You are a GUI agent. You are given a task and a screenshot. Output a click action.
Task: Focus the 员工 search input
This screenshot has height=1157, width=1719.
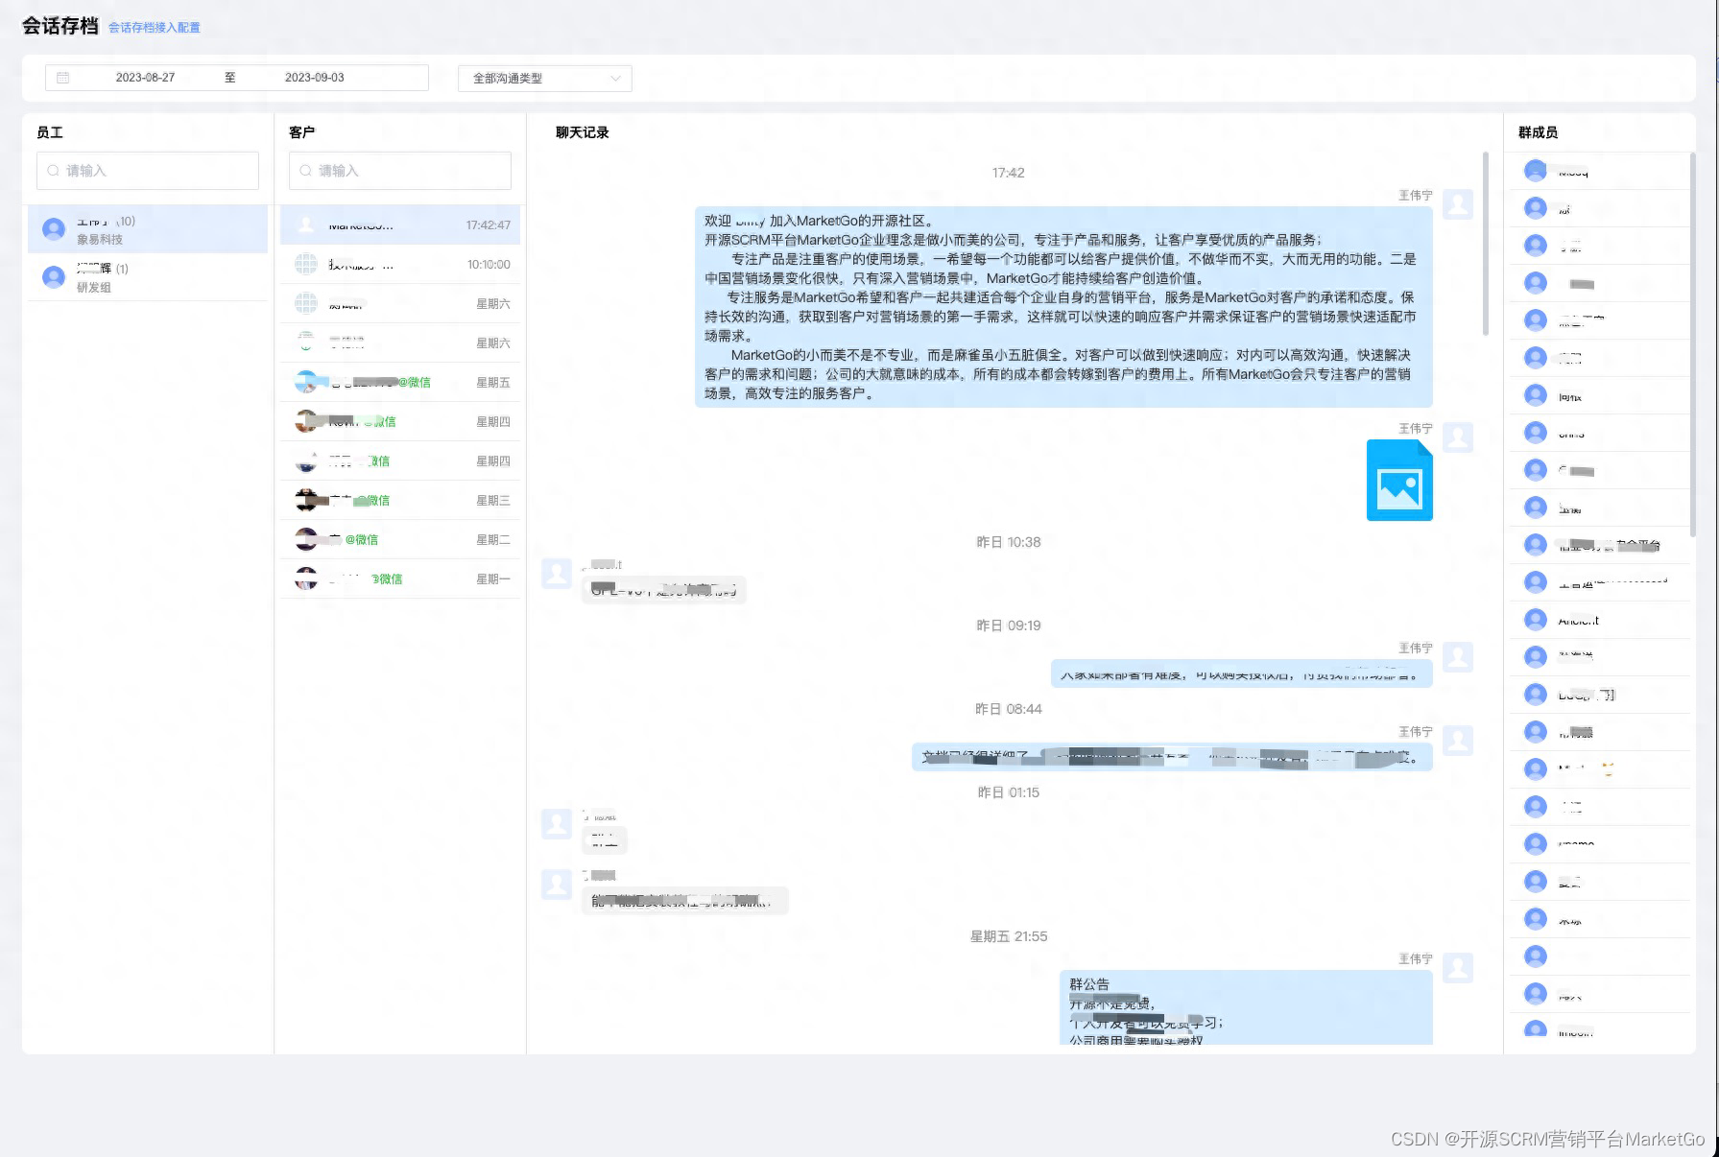coord(148,171)
